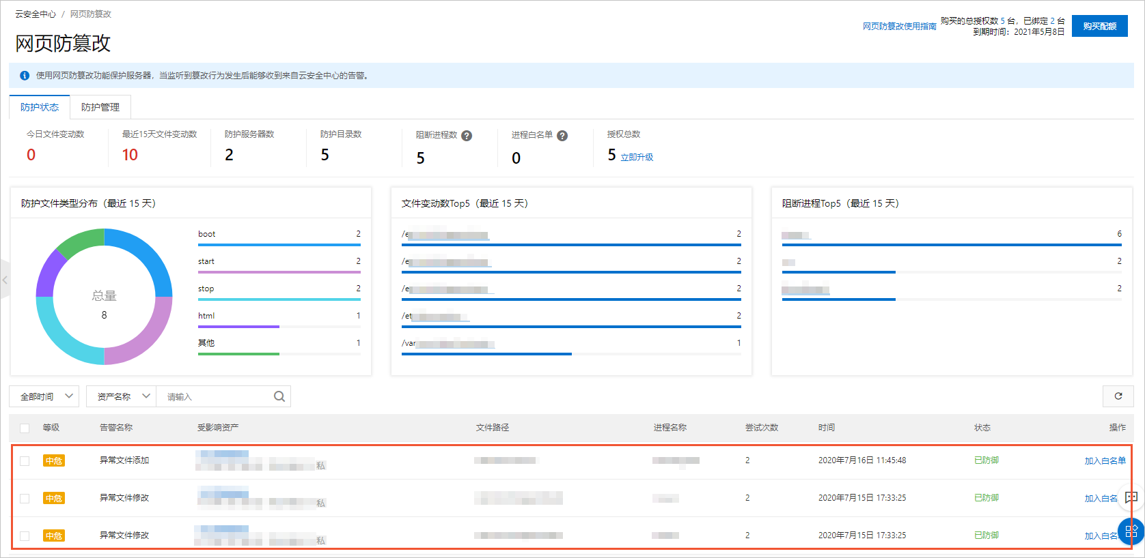Click the refresh icon button
1145x558 pixels.
tap(1118, 396)
